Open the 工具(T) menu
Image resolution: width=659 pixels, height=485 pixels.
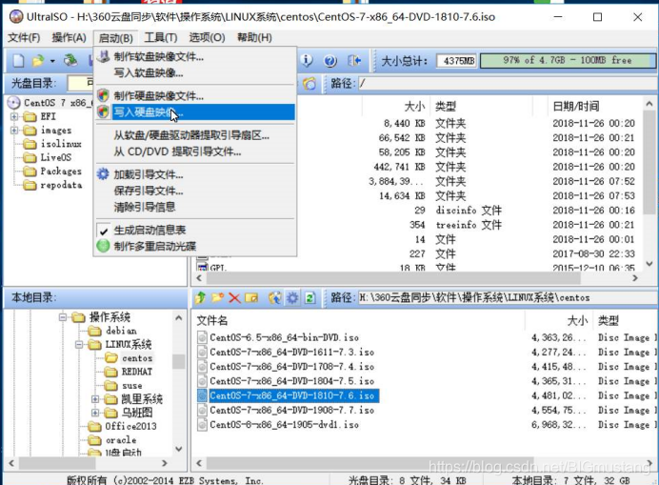(x=161, y=38)
